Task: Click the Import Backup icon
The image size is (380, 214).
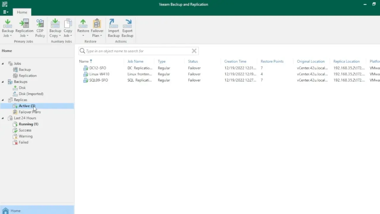Action: [x=113, y=28]
